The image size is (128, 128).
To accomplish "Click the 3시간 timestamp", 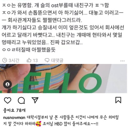I will coord(14,60).
